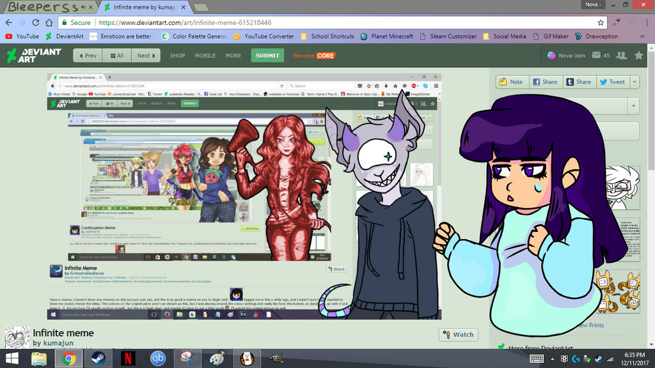Click the green SUBMIT button
655x368 pixels.
pyautogui.click(x=267, y=56)
